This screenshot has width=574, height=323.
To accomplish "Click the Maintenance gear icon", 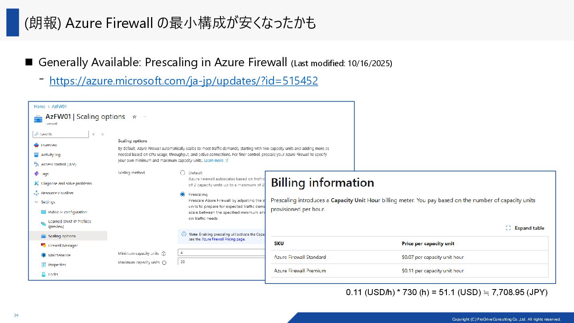I will [x=44, y=255].
